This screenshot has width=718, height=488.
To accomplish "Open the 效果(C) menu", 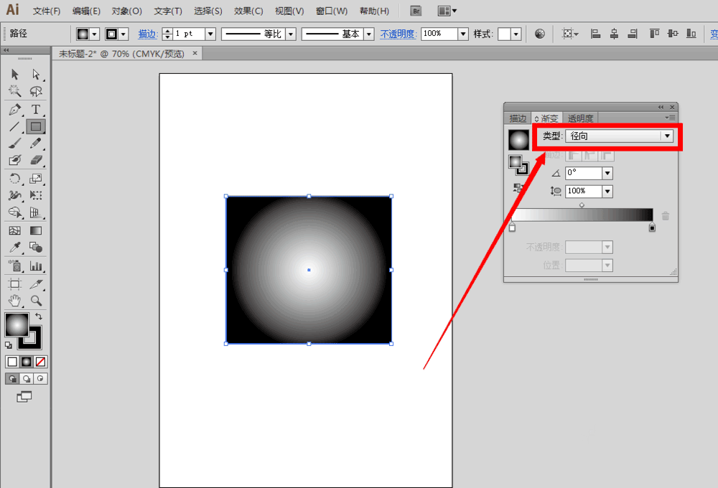I will (x=248, y=11).
